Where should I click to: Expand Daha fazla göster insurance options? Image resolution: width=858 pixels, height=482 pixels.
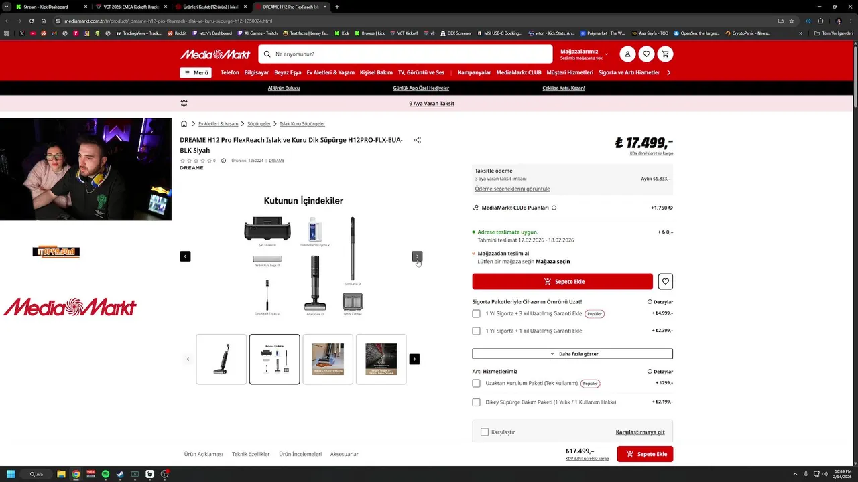pos(572,353)
